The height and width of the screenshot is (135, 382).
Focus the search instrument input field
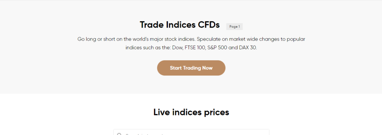pyautogui.click(x=191, y=132)
